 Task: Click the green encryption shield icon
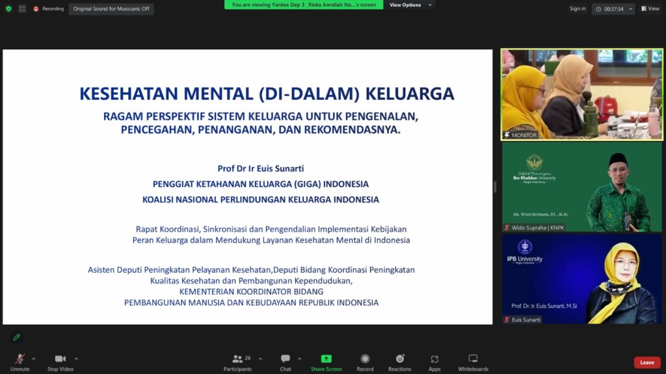tap(8, 9)
